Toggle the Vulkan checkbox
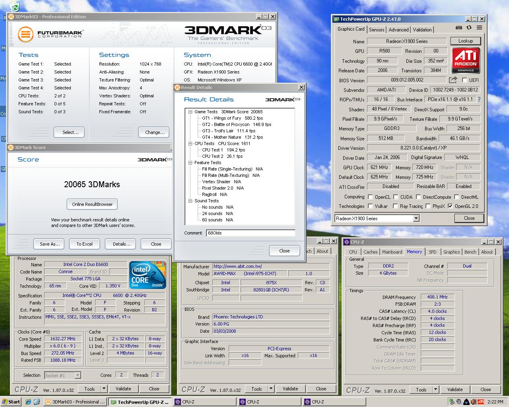The width and height of the screenshot is (509, 407). click(370, 206)
